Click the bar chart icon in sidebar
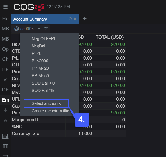The height and width of the screenshot is (157, 166). point(5,136)
